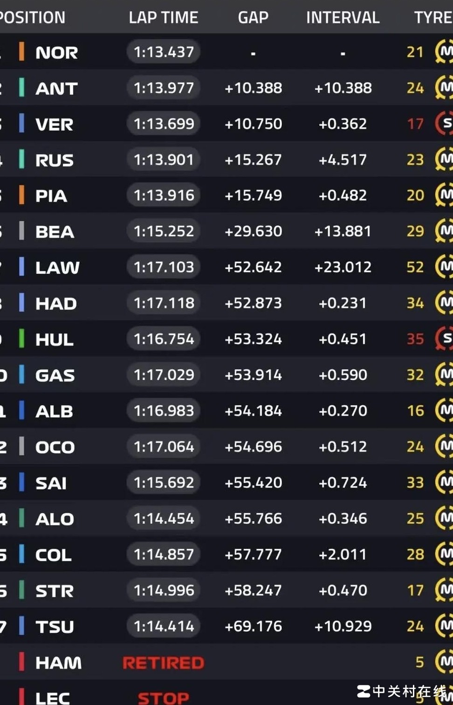Select the COL driver name
Image resolution: width=453 pixels, height=705 pixels.
tap(54, 555)
